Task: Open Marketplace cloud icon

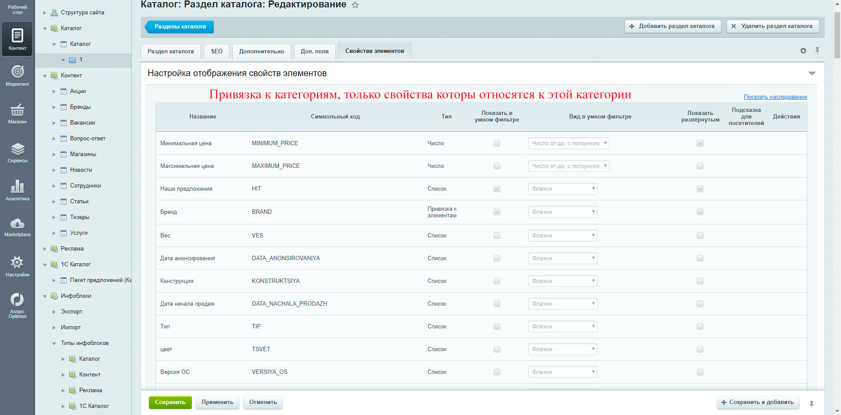Action: click(18, 224)
